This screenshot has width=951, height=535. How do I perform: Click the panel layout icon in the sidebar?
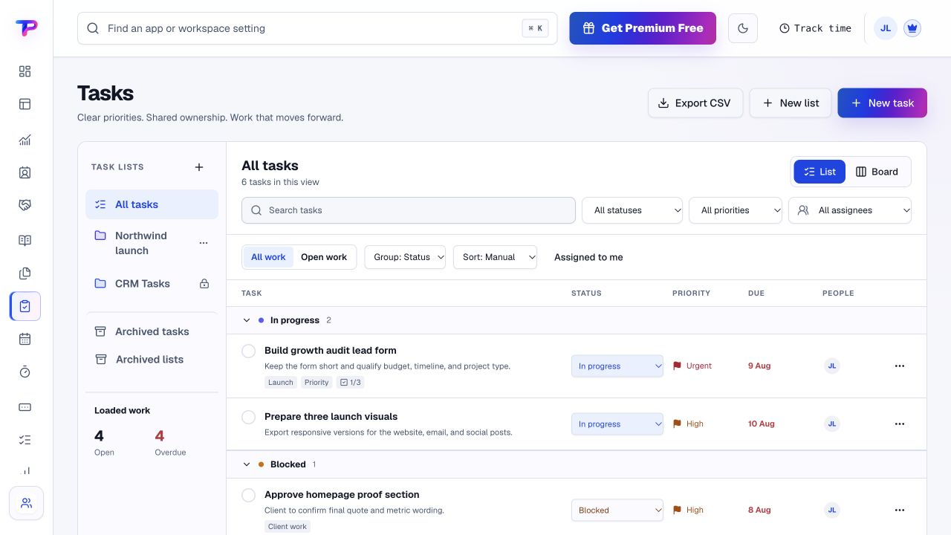(x=25, y=104)
